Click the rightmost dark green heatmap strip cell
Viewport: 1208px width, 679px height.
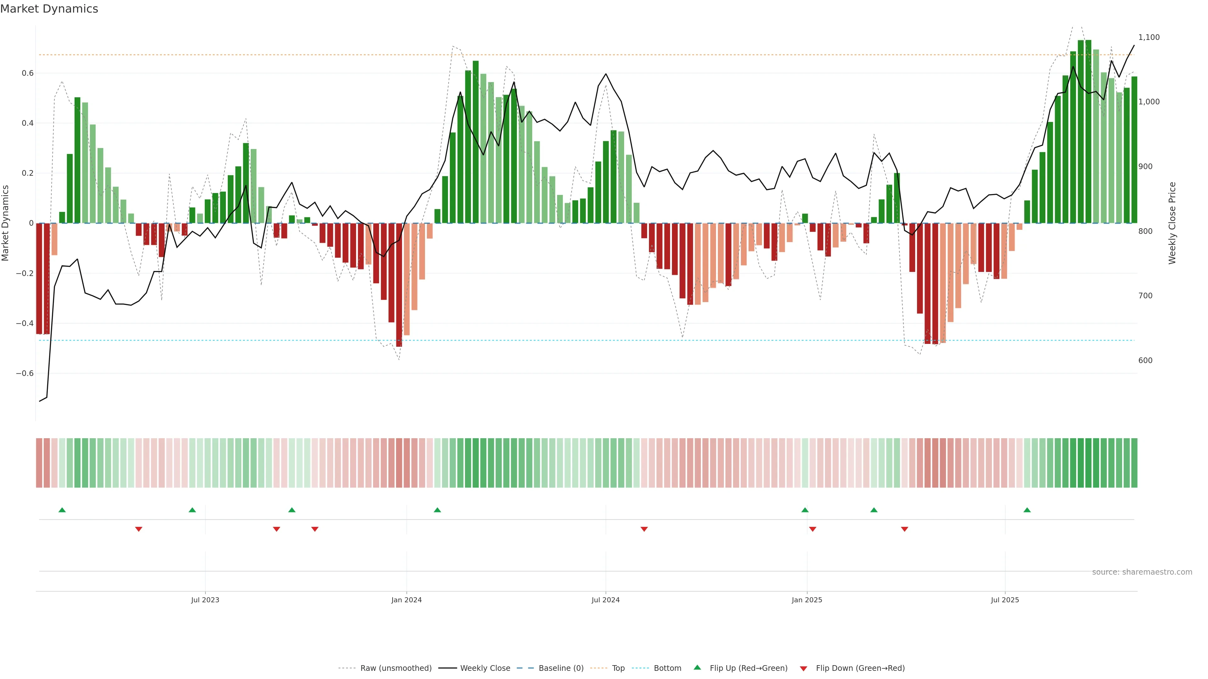(x=1134, y=462)
